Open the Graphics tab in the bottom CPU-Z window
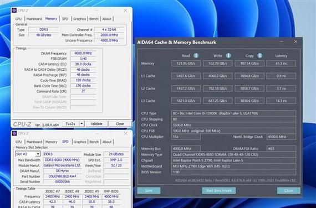 point(80,142)
